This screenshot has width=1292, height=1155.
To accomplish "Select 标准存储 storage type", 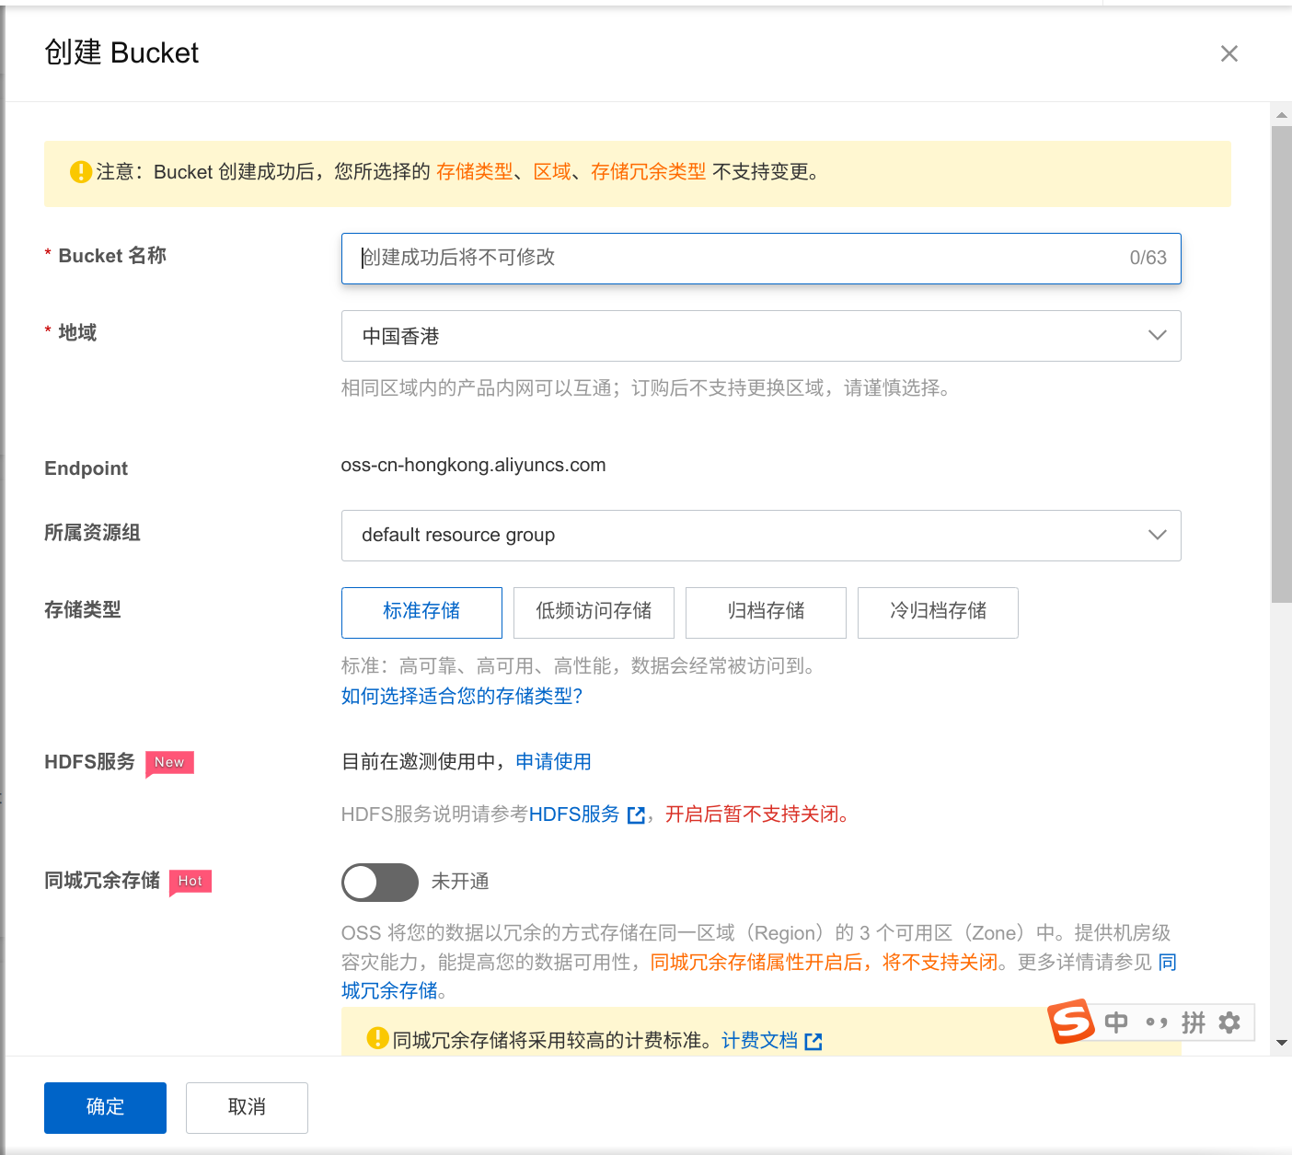I will point(421,612).
